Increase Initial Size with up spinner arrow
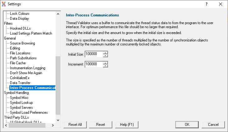Viewport: 228px width, 132px height. coord(105,53)
